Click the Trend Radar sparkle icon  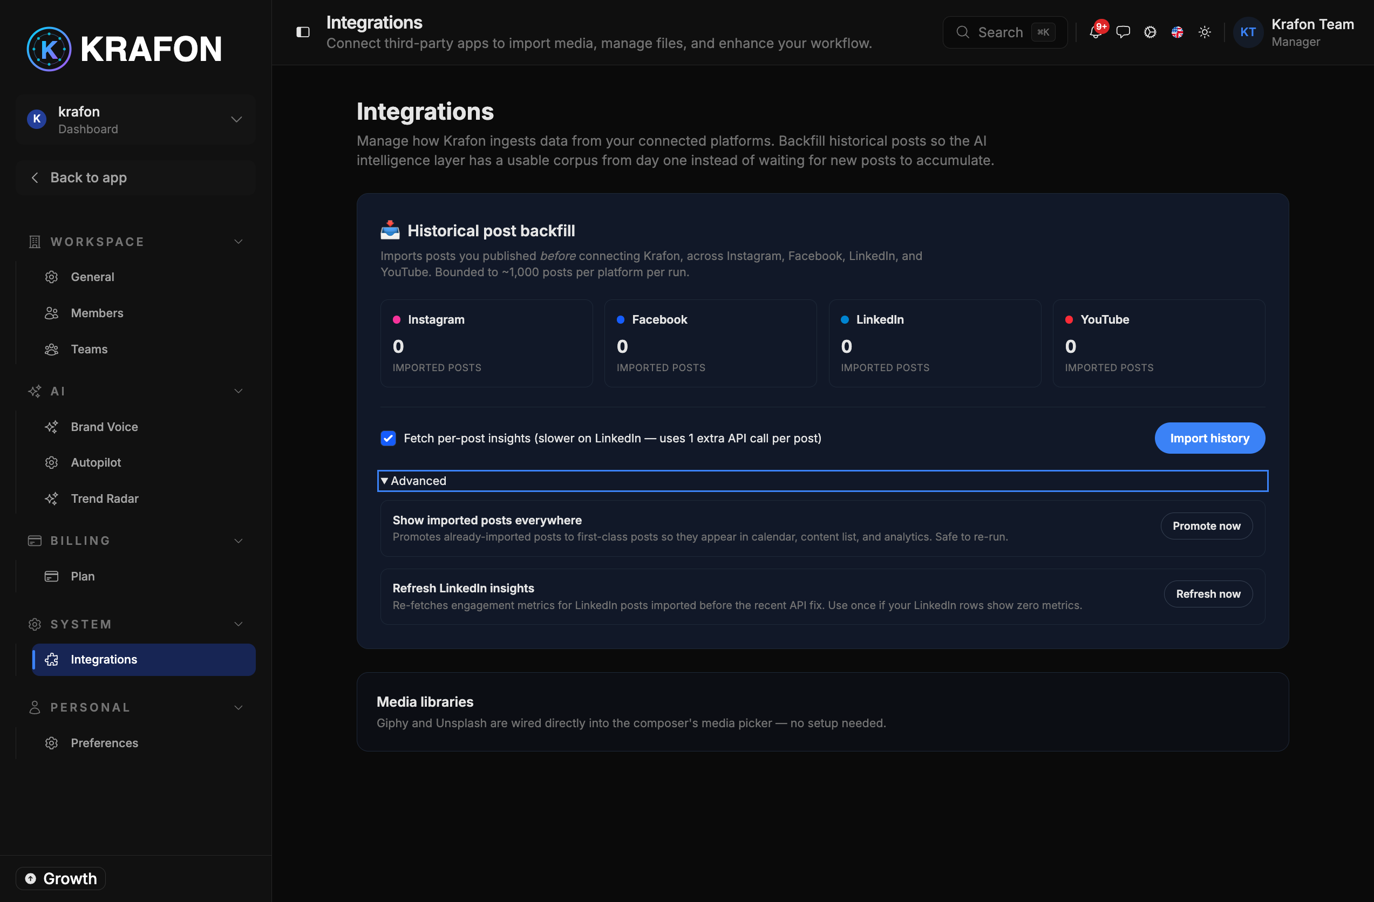pyautogui.click(x=52, y=498)
